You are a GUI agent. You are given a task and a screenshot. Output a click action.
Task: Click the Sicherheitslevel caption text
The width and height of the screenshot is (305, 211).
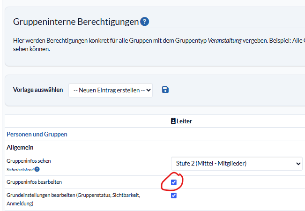pos(20,170)
